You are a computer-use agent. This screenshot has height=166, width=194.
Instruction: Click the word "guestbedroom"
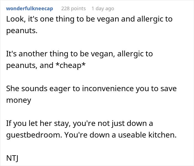click(x=34, y=135)
